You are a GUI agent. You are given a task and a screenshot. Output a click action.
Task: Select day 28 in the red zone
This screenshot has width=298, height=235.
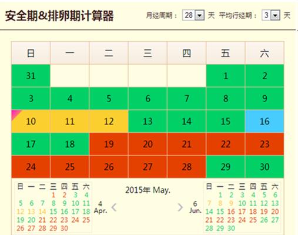[x=186, y=167]
